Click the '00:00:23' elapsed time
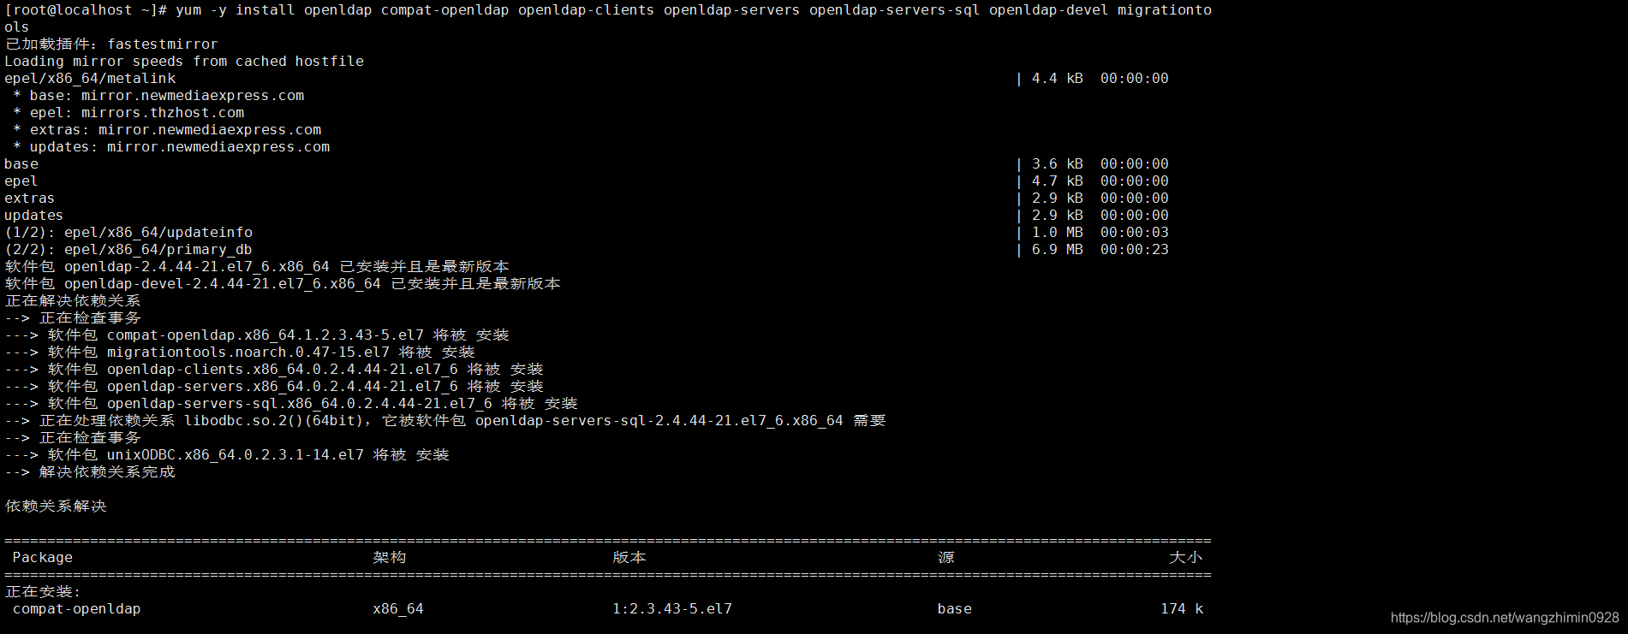 1135,250
